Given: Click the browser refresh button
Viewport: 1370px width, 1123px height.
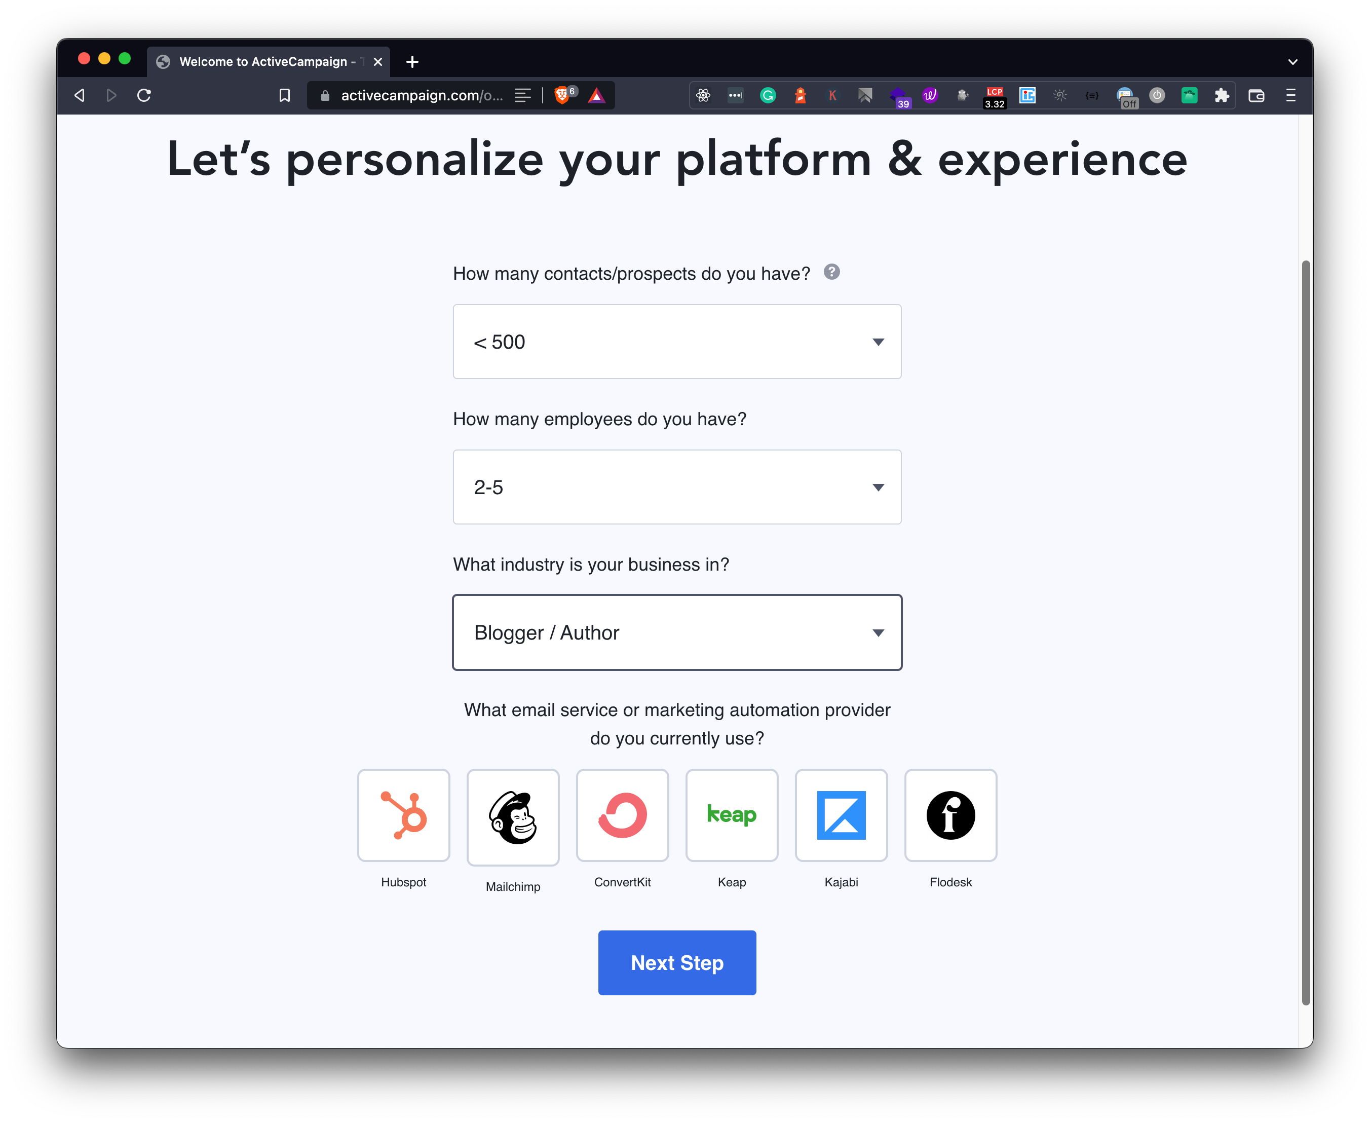Looking at the screenshot, I should coord(145,96).
